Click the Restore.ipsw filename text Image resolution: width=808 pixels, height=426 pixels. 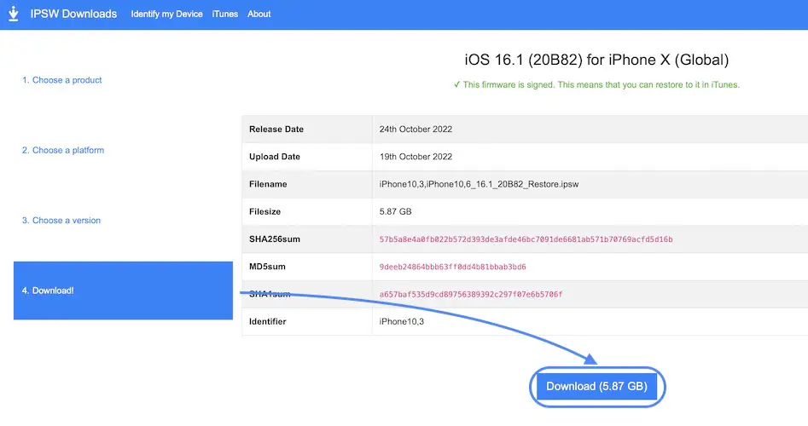coord(480,184)
